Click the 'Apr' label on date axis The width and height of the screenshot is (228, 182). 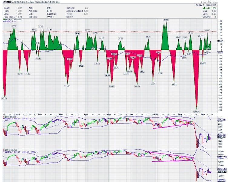[x=86, y=114]
